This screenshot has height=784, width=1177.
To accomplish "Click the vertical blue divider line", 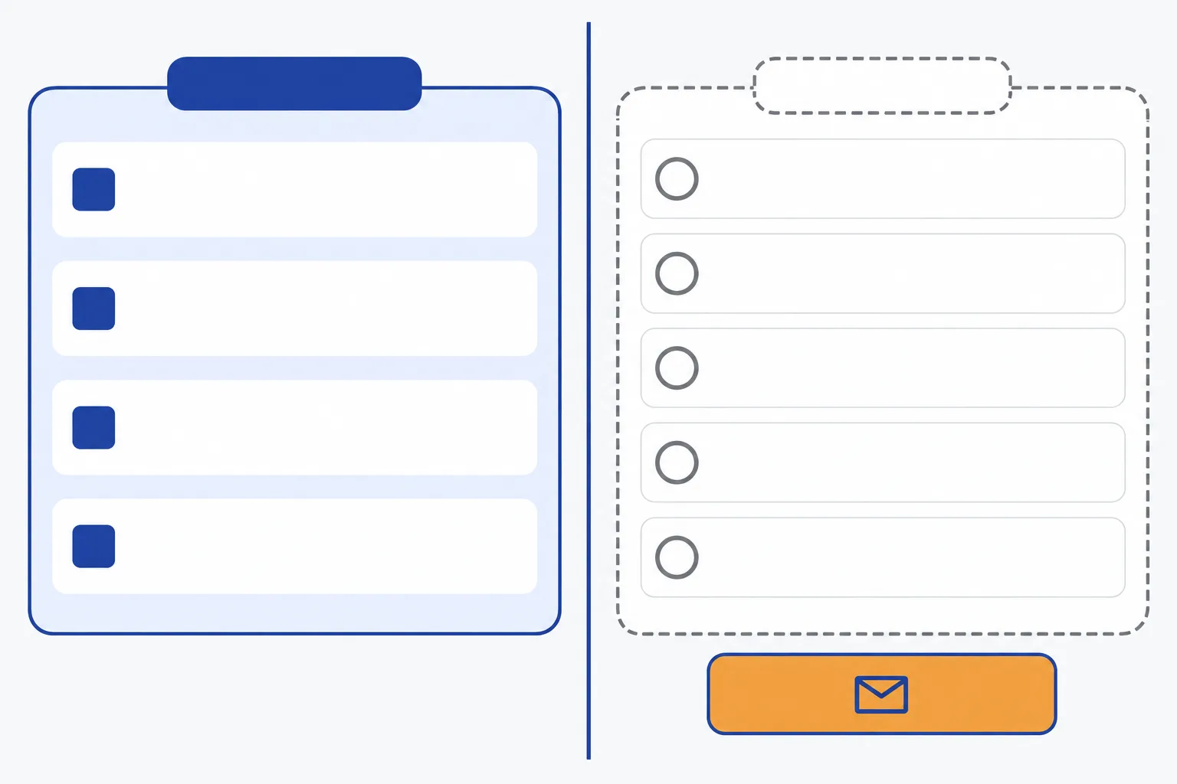I will [x=588, y=390].
